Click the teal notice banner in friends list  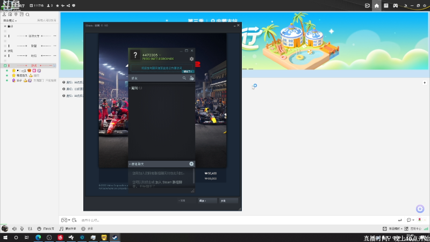[162, 68]
